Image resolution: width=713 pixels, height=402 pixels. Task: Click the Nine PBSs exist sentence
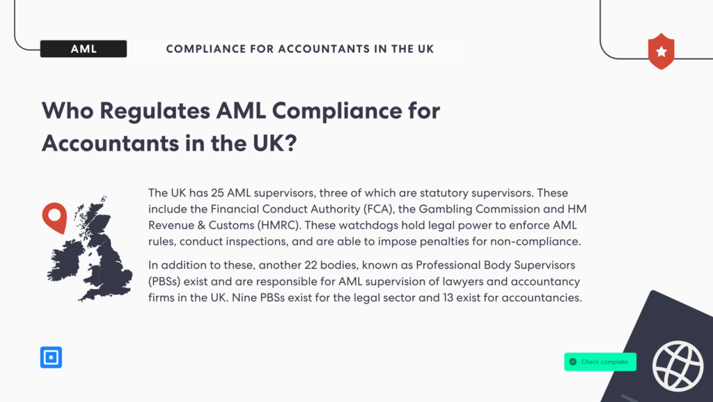tap(407, 298)
